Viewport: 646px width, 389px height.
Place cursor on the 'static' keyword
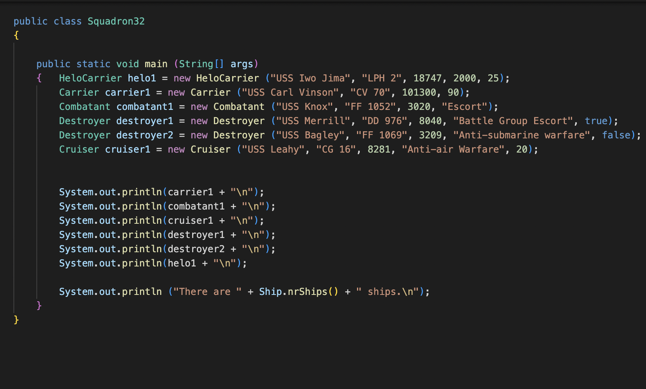(93, 64)
